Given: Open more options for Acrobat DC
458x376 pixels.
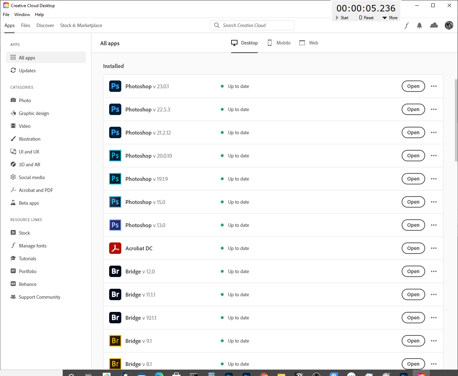Looking at the screenshot, I should click(434, 248).
